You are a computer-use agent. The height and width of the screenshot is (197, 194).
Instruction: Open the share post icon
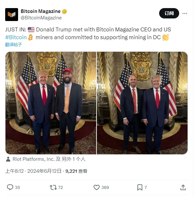183,187
